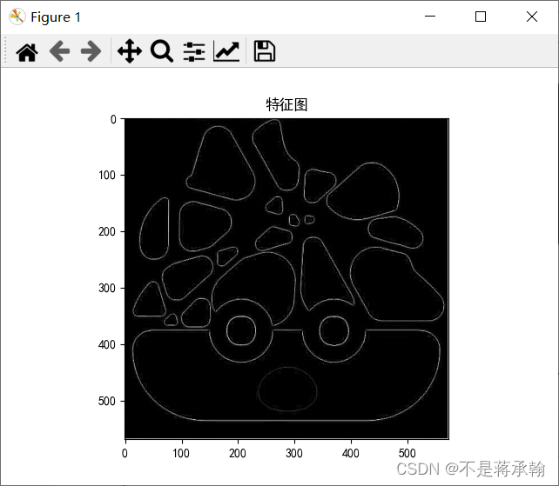This screenshot has width=559, height=486.
Task: Click the y-axis tick label 500
Action: 107,402
